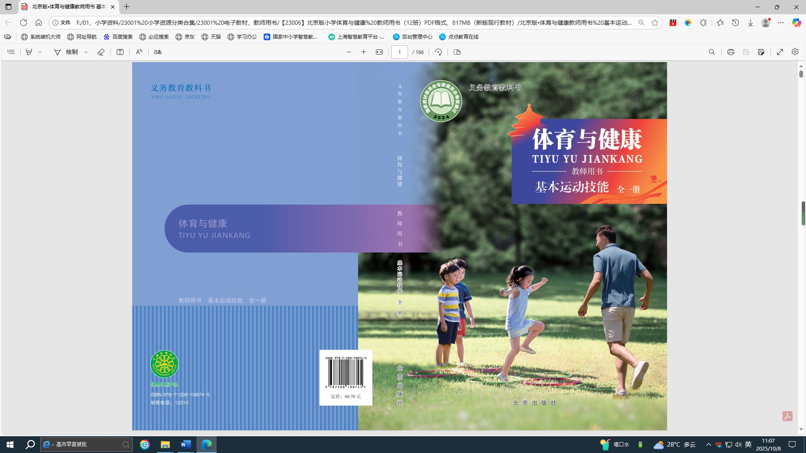The height and width of the screenshot is (453, 806).
Task: Select the eraser tool
Action: tap(101, 52)
